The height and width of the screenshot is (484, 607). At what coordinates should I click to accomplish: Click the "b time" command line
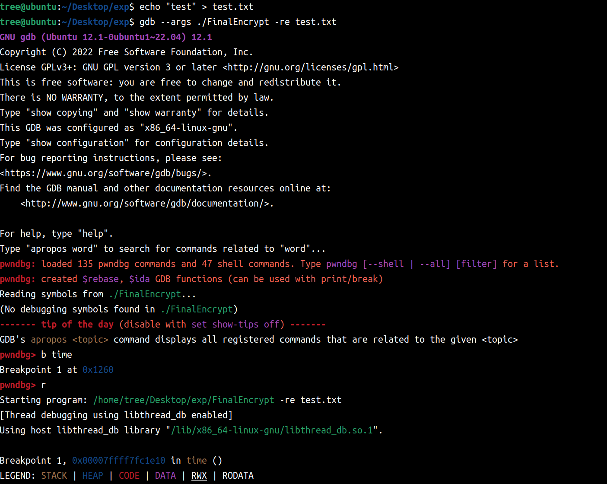(x=57, y=355)
